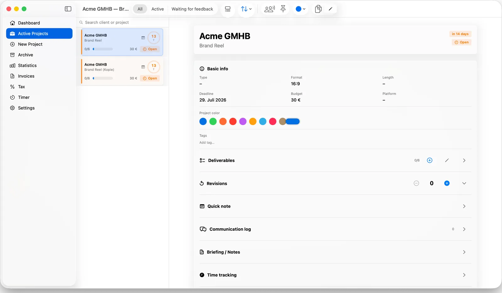Viewport: 502px width, 293px height.
Task: Expand the Time tracking chevron
Action: click(x=464, y=275)
